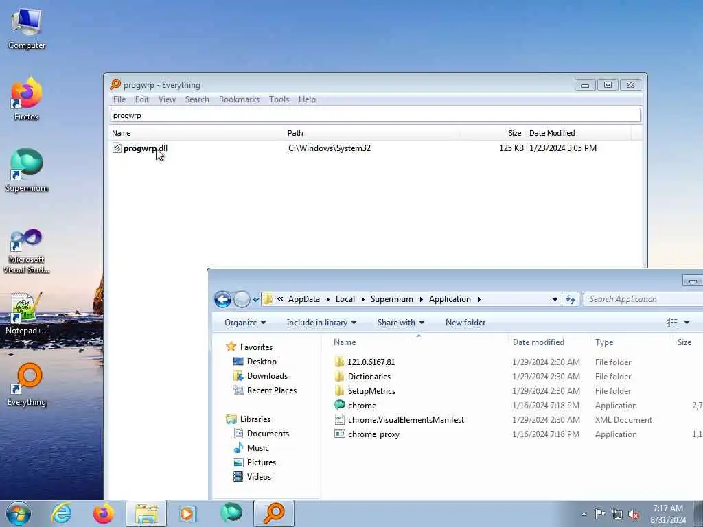This screenshot has width=703, height=527.
Task: Open the Organize dropdown menu
Action: pos(245,323)
